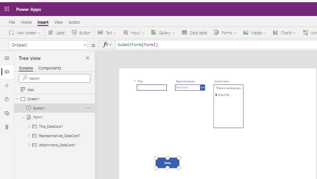Open the Forms dropdown
This screenshot has height=179, width=317.
[x=225, y=33]
